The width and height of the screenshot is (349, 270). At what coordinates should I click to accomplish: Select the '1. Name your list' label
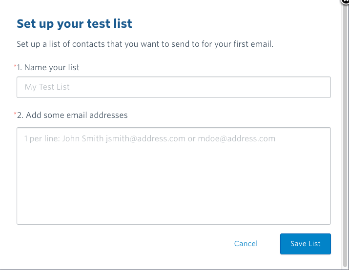[x=48, y=67]
